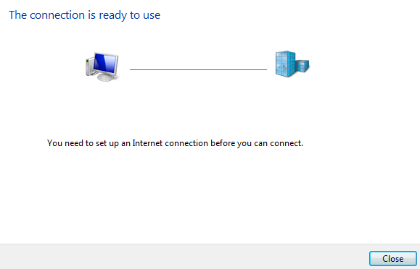Click the blue monitor screen of the computer

[105, 64]
